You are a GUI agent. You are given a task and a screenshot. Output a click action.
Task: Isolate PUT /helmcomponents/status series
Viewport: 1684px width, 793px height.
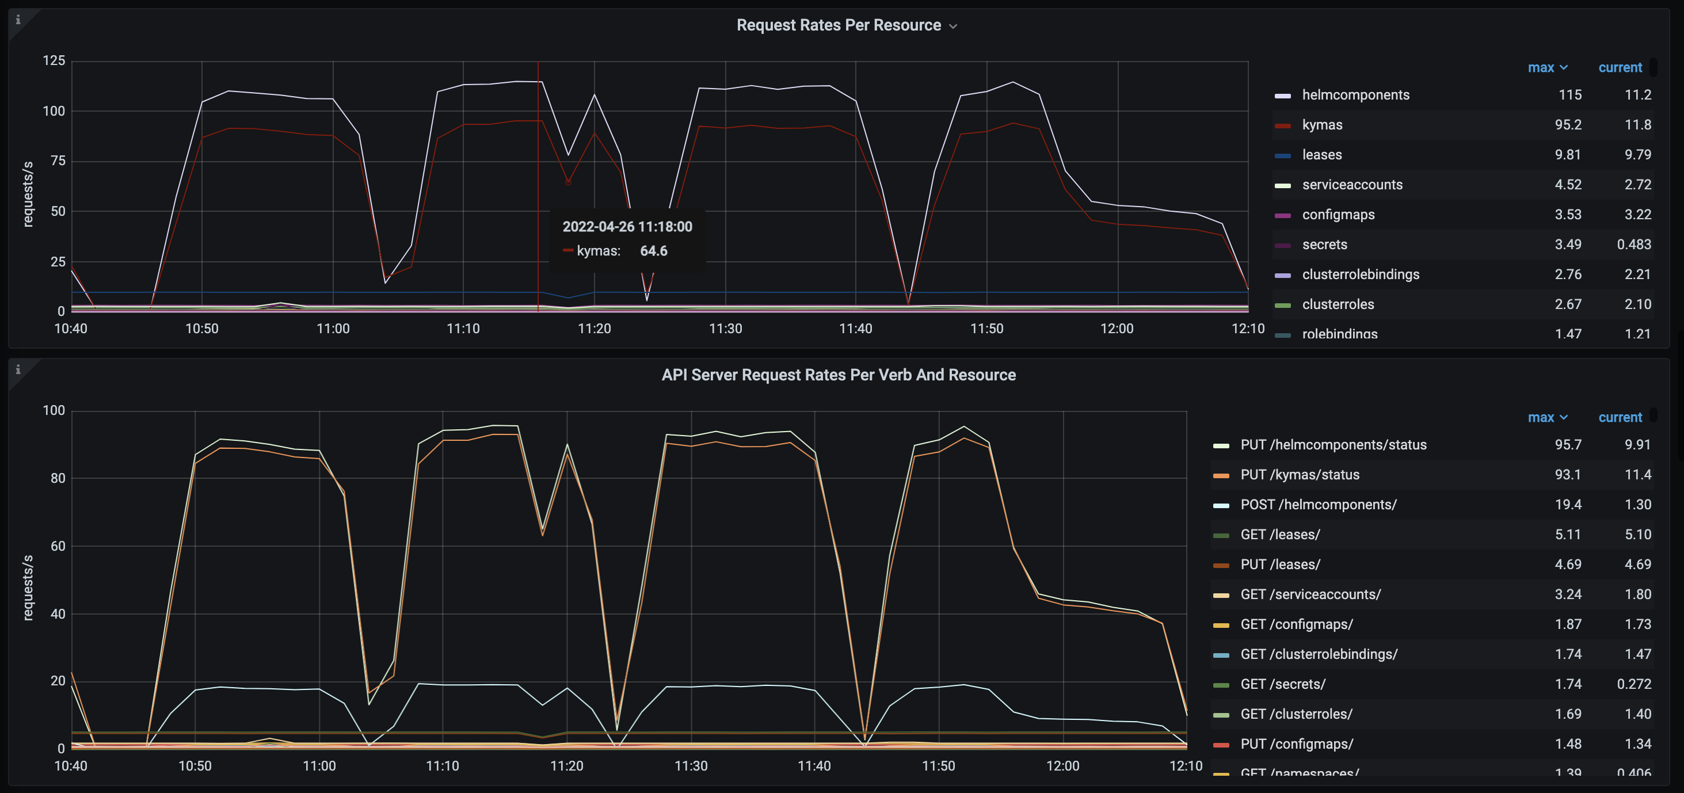coord(1333,444)
